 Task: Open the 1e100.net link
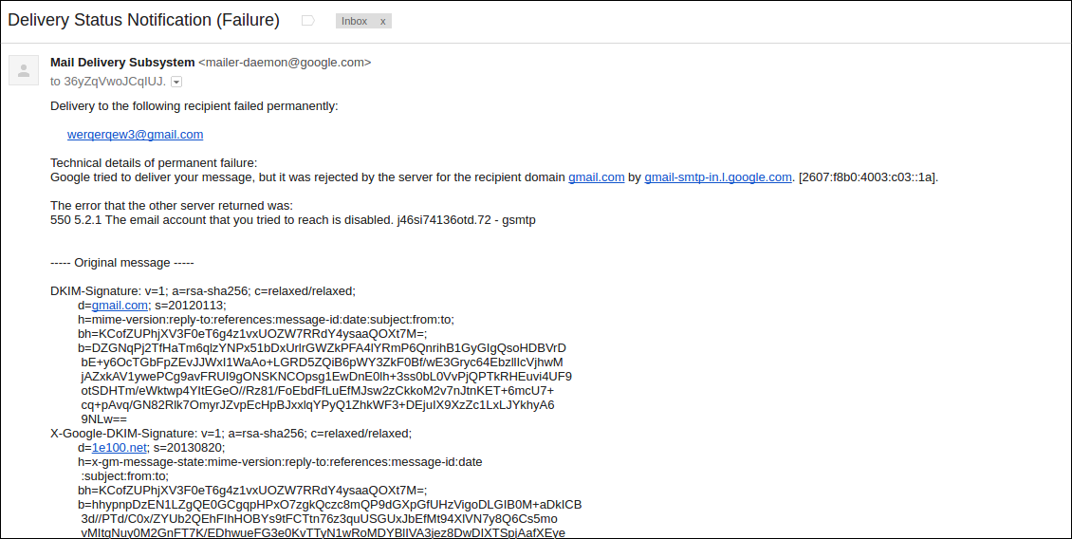tap(119, 447)
